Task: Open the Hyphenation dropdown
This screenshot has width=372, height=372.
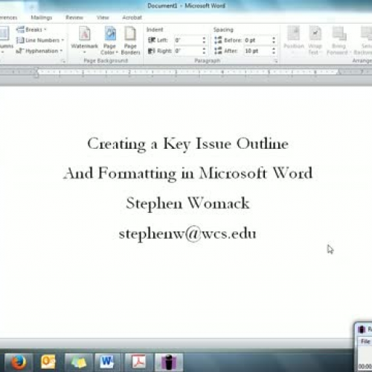Action: [x=39, y=51]
